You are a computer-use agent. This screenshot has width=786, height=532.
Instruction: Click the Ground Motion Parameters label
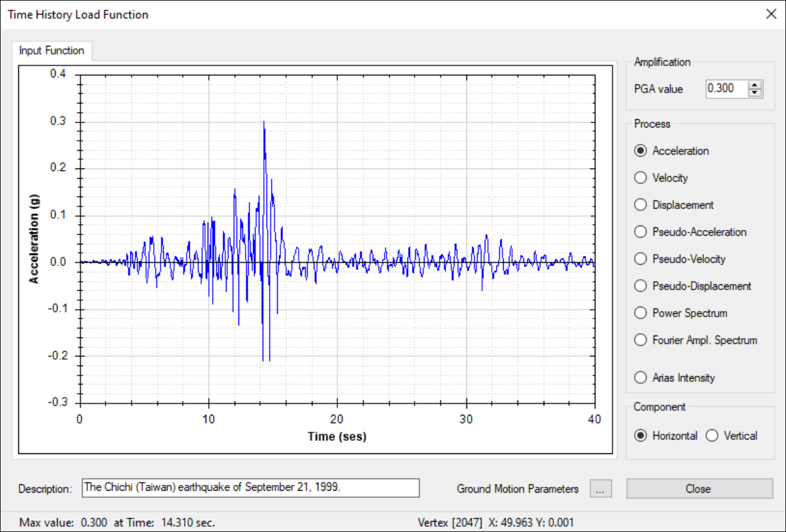(518, 489)
